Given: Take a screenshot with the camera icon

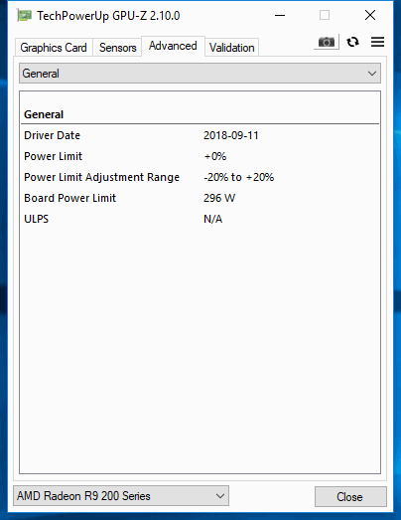Looking at the screenshot, I should point(327,42).
